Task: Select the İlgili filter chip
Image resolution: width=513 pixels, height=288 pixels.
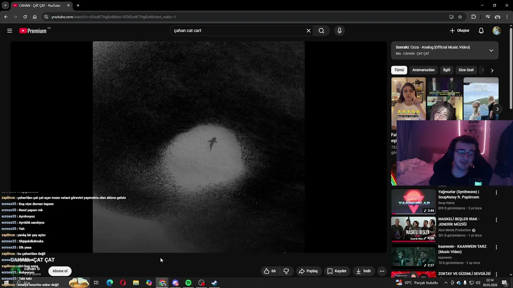Action: [x=446, y=70]
